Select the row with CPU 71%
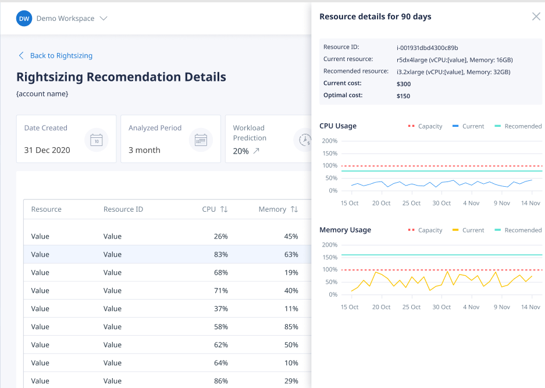 (168, 291)
